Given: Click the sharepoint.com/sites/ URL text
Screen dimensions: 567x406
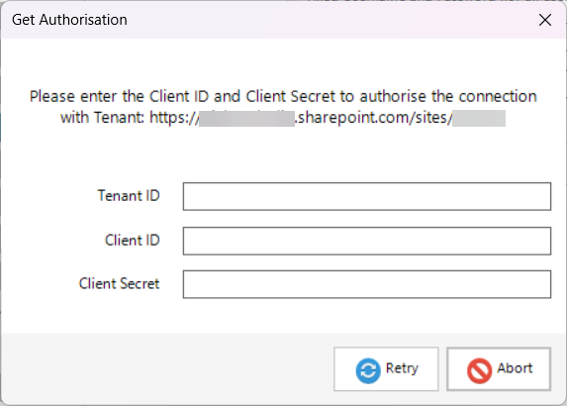Looking at the screenshot, I should pos(373,118).
